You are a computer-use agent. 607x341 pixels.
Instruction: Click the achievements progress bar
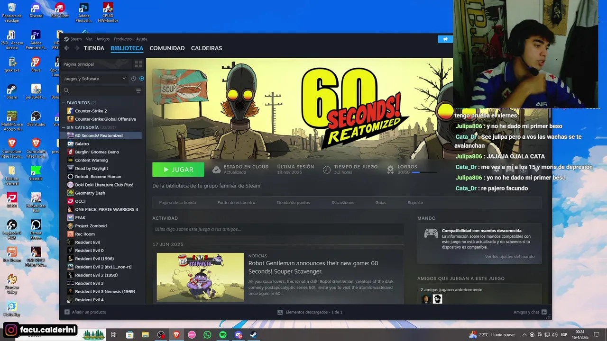pos(424,172)
